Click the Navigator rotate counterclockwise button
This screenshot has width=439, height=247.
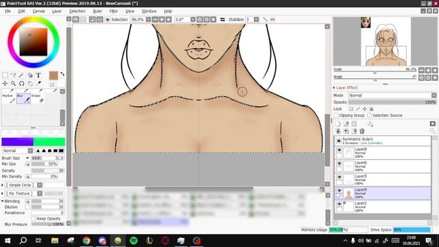tap(421, 78)
